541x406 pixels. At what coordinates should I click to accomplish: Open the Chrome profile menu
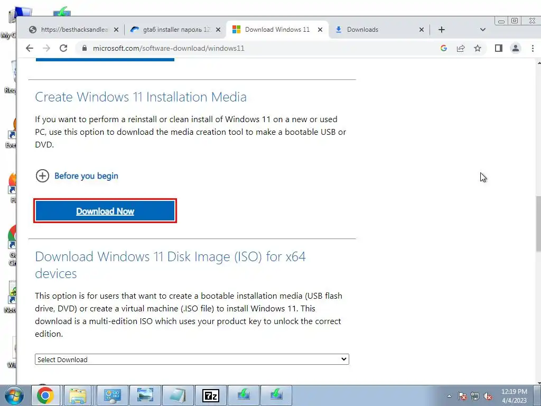(516, 48)
